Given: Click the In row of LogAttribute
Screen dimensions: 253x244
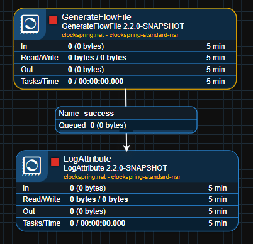Looking at the screenshot, I should 127,188.
